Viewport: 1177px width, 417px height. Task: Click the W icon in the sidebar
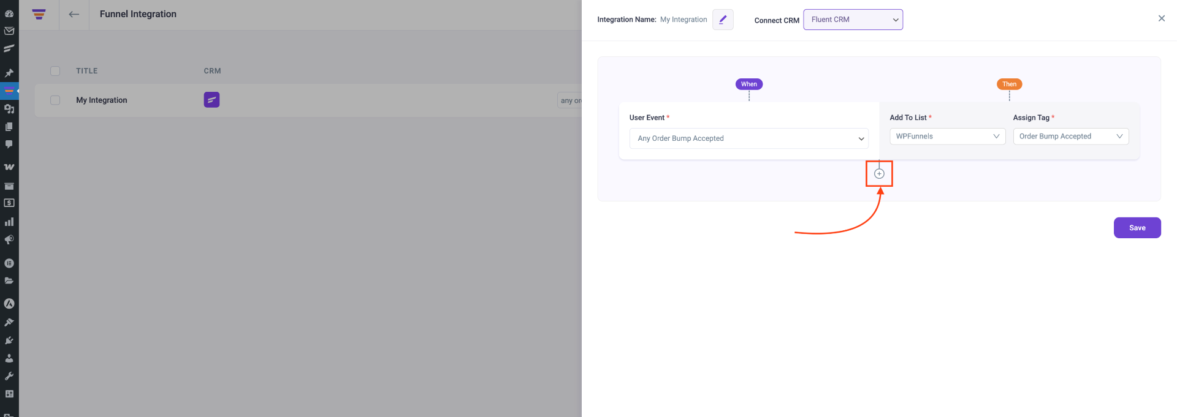pyautogui.click(x=9, y=166)
